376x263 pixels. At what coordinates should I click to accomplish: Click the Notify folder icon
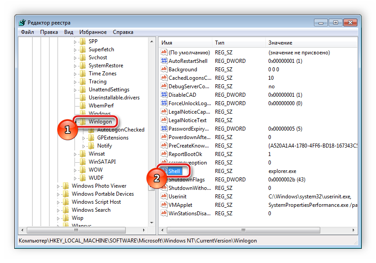point(91,146)
